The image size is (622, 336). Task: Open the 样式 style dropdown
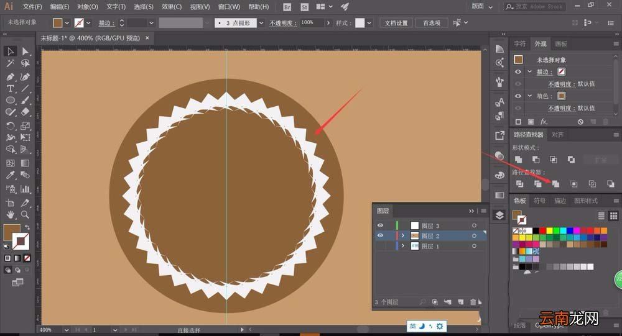369,23
